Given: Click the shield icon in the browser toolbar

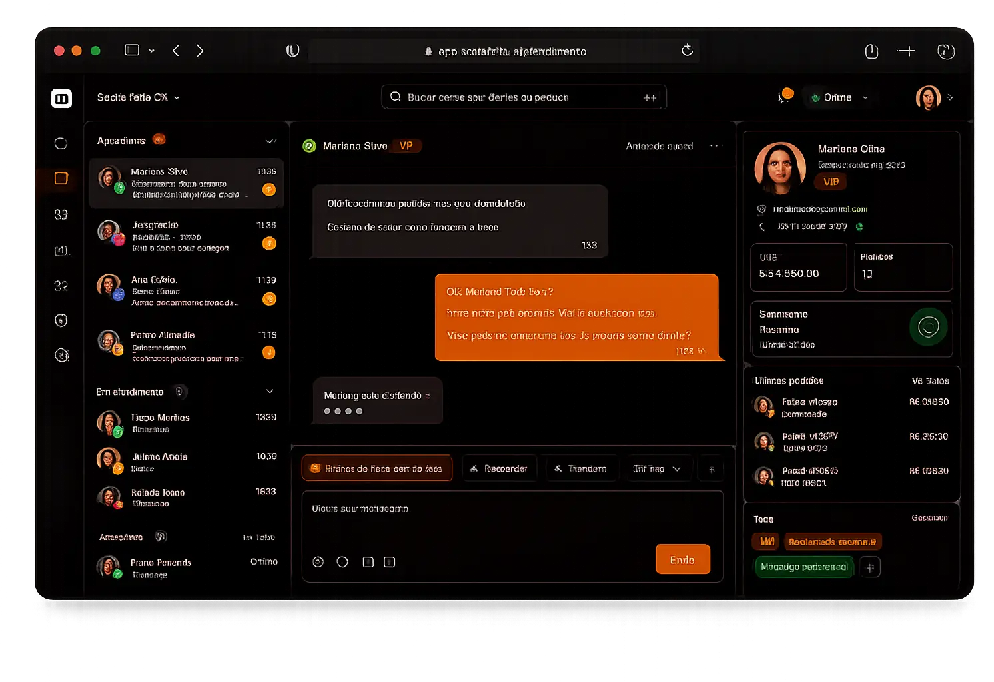Looking at the screenshot, I should [x=292, y=51].
